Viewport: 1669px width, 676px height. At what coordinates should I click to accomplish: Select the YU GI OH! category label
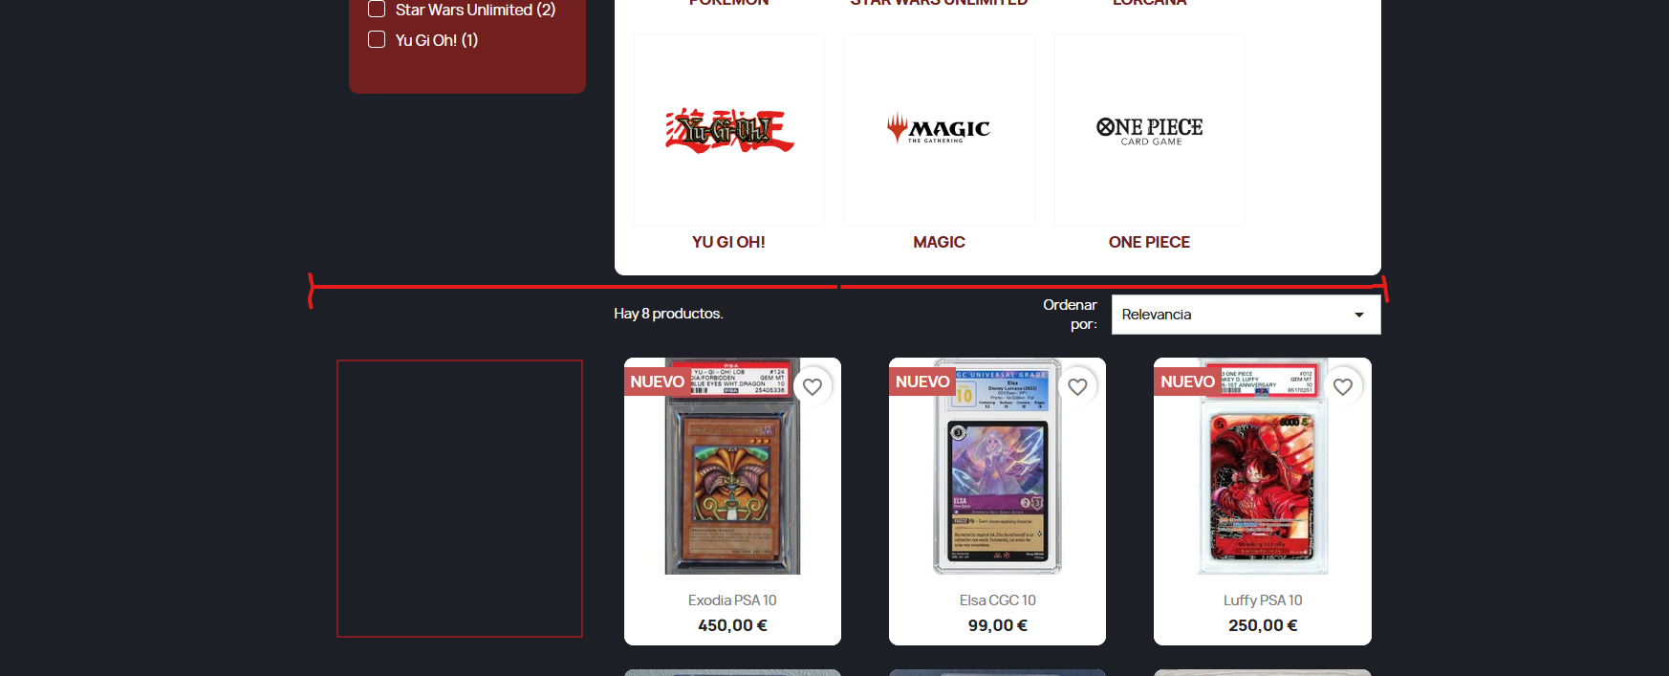(728, 242)
